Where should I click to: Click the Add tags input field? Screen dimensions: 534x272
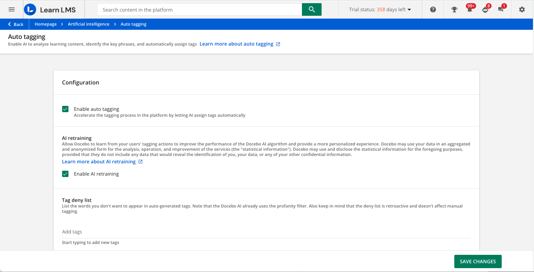(x=266, y=232)
